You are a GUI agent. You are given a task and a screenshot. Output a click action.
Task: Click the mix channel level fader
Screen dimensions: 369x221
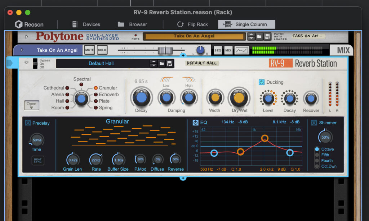point(165,50)
